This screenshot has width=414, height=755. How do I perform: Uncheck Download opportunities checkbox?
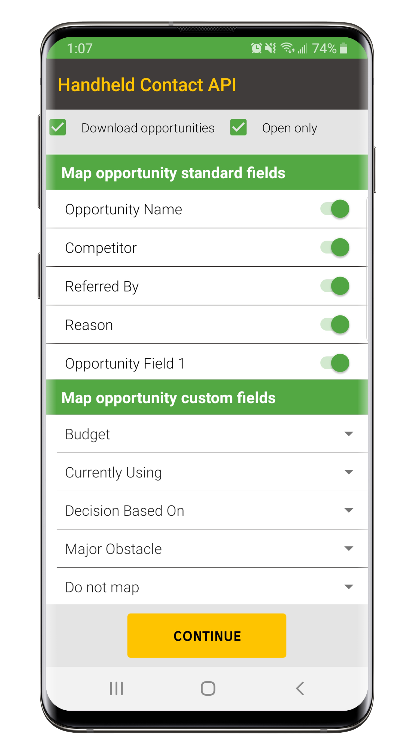point(58,127)
